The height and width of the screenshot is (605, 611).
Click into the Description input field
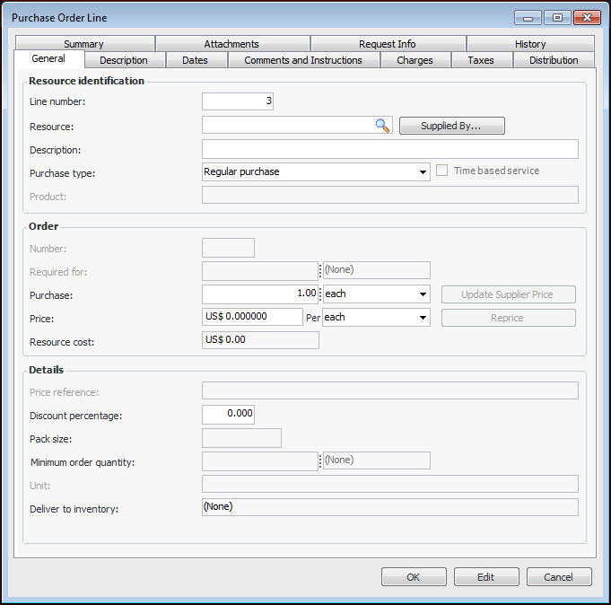389,149
